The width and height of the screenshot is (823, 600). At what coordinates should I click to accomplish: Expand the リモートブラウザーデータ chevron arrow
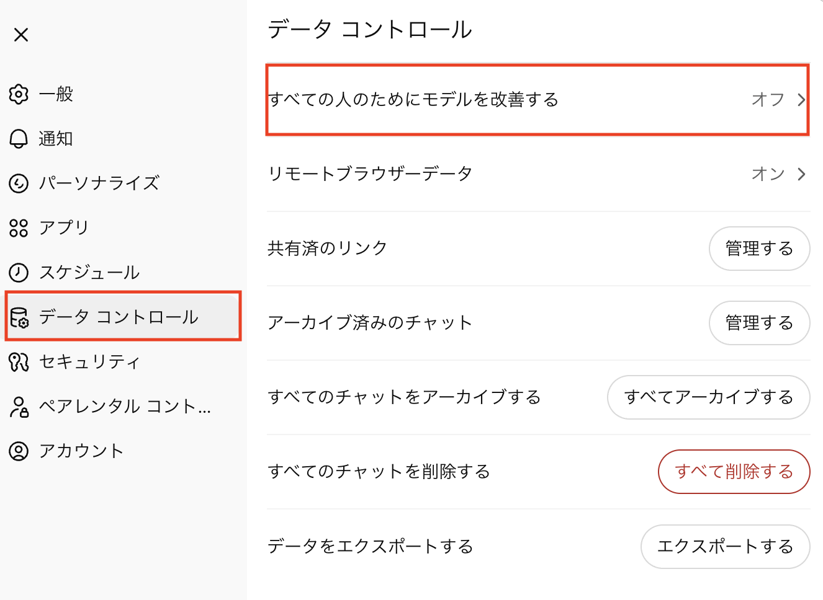(x=801, y=174)
